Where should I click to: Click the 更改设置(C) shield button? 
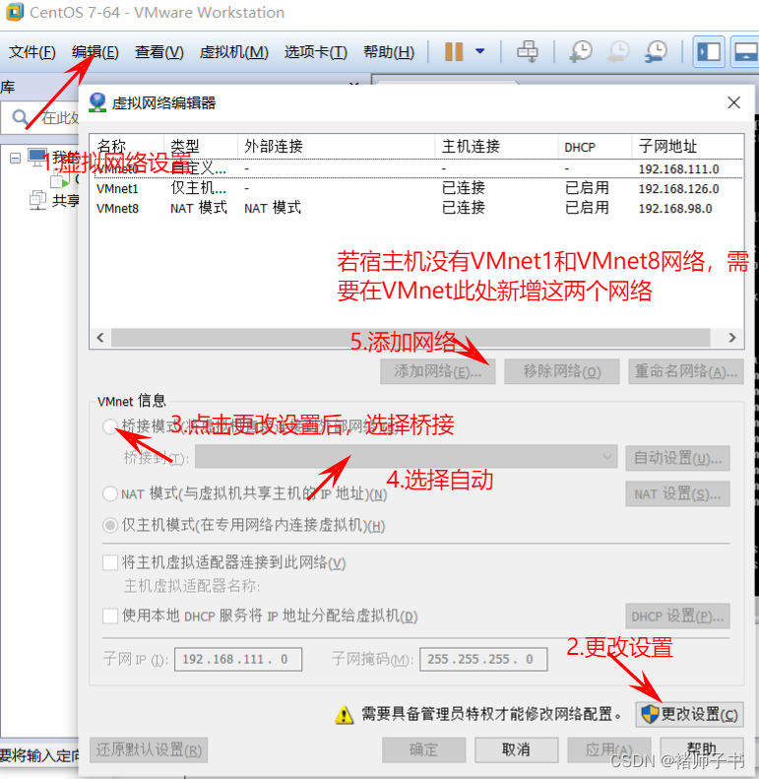[x=689, y=714]
